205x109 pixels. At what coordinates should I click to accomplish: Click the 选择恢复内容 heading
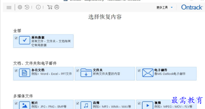tap(105, 17)
